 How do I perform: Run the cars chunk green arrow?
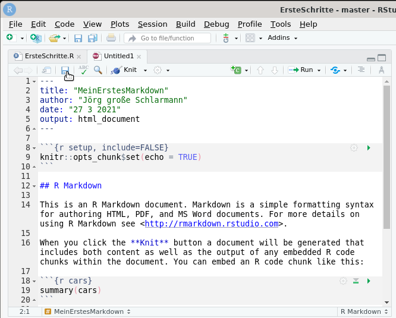(x=369, y=281)
